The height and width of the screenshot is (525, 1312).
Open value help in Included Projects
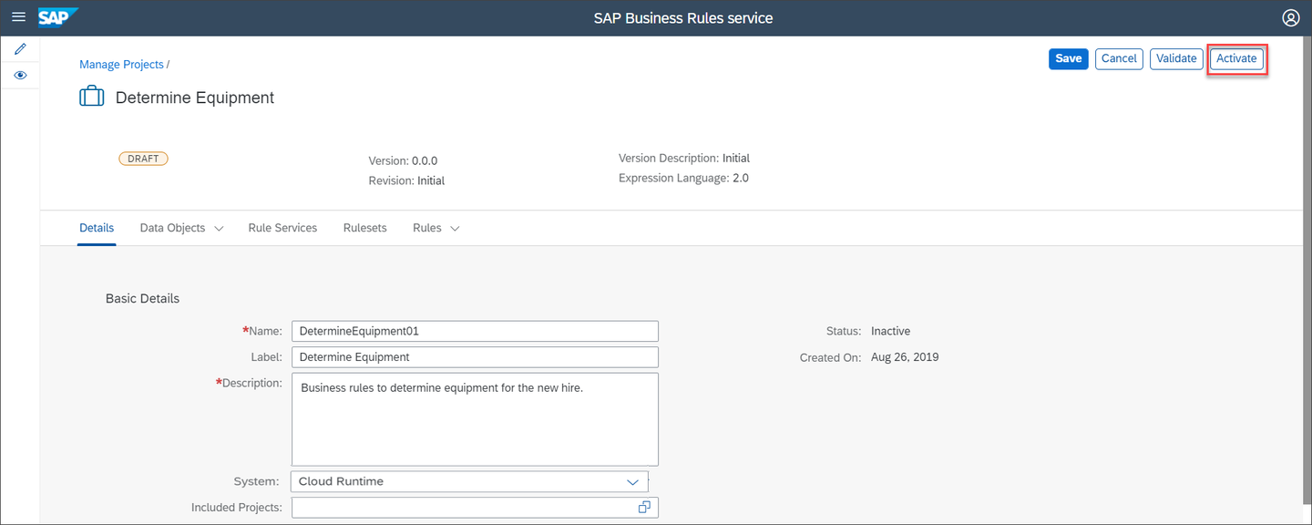click(644, 507)
